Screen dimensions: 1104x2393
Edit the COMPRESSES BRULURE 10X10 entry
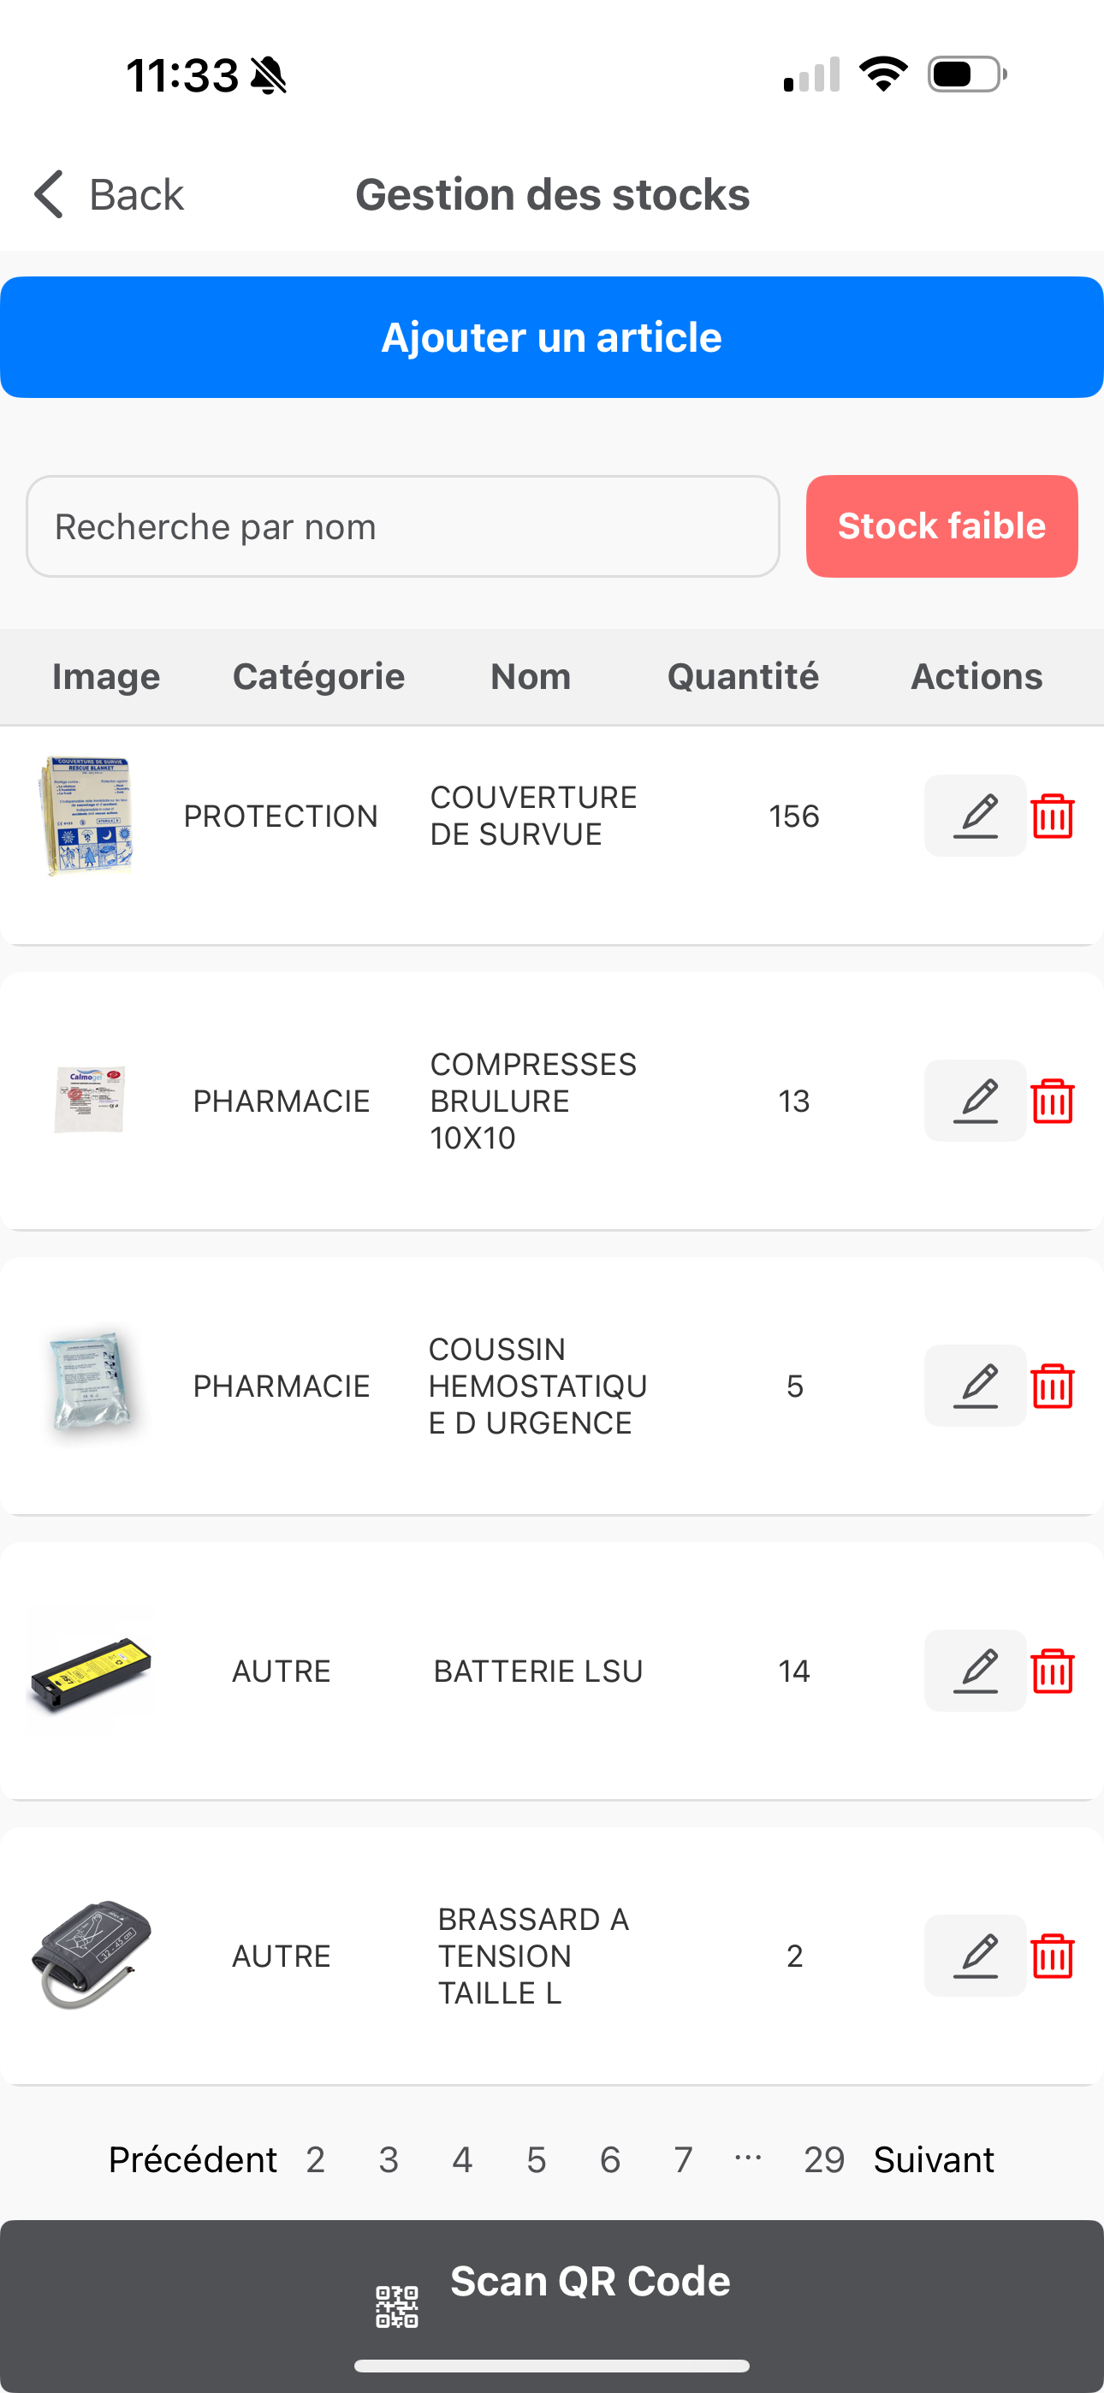975,1101
